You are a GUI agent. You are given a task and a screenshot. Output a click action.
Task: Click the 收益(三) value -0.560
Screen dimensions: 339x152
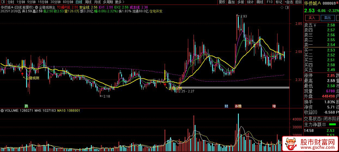point(329,112)
